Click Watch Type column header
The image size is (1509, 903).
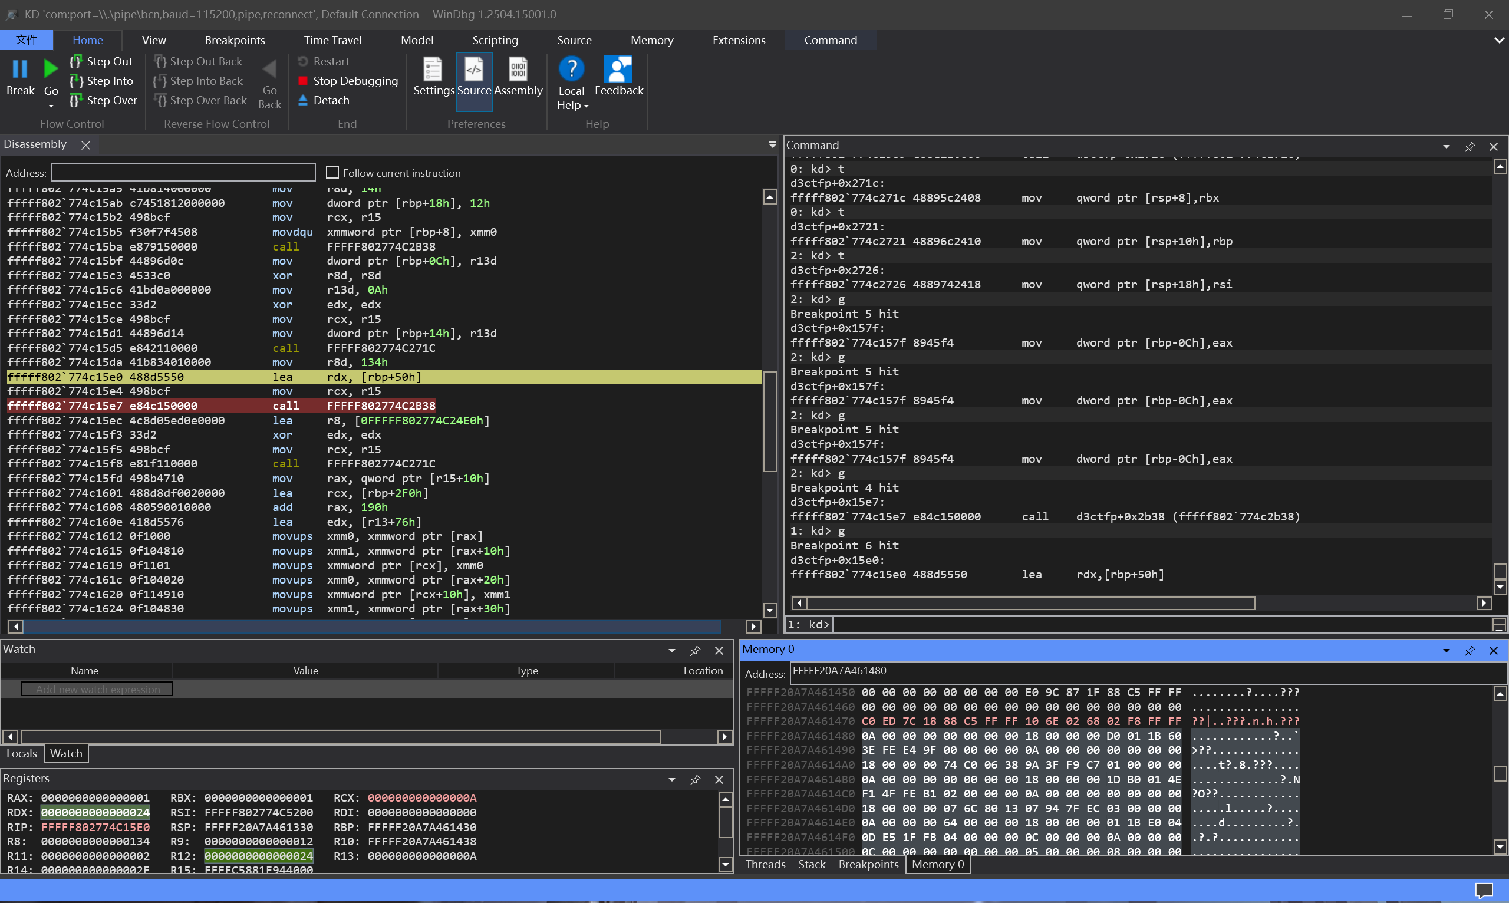point(527,671)
